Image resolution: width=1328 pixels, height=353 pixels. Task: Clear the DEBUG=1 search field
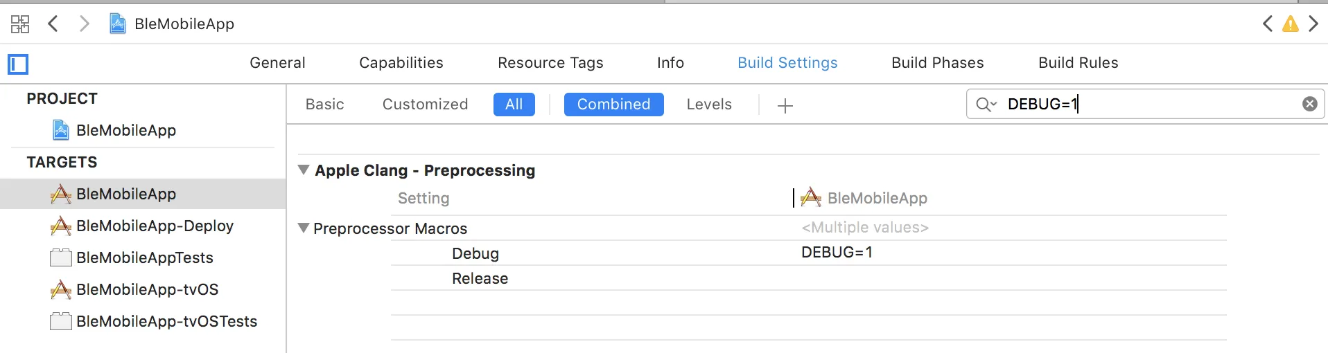[1309, 104]
